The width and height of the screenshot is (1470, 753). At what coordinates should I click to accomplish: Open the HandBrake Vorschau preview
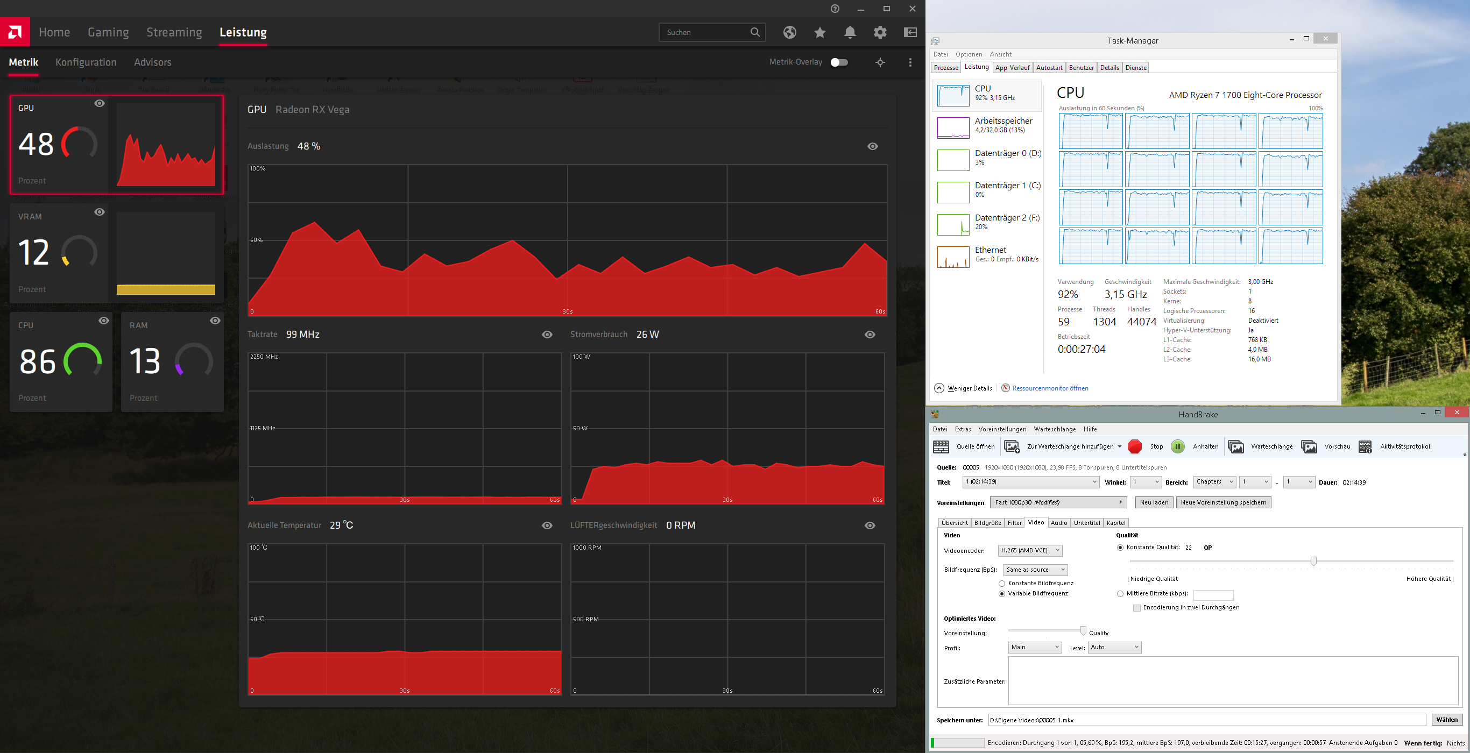[x=1309, y=446]
